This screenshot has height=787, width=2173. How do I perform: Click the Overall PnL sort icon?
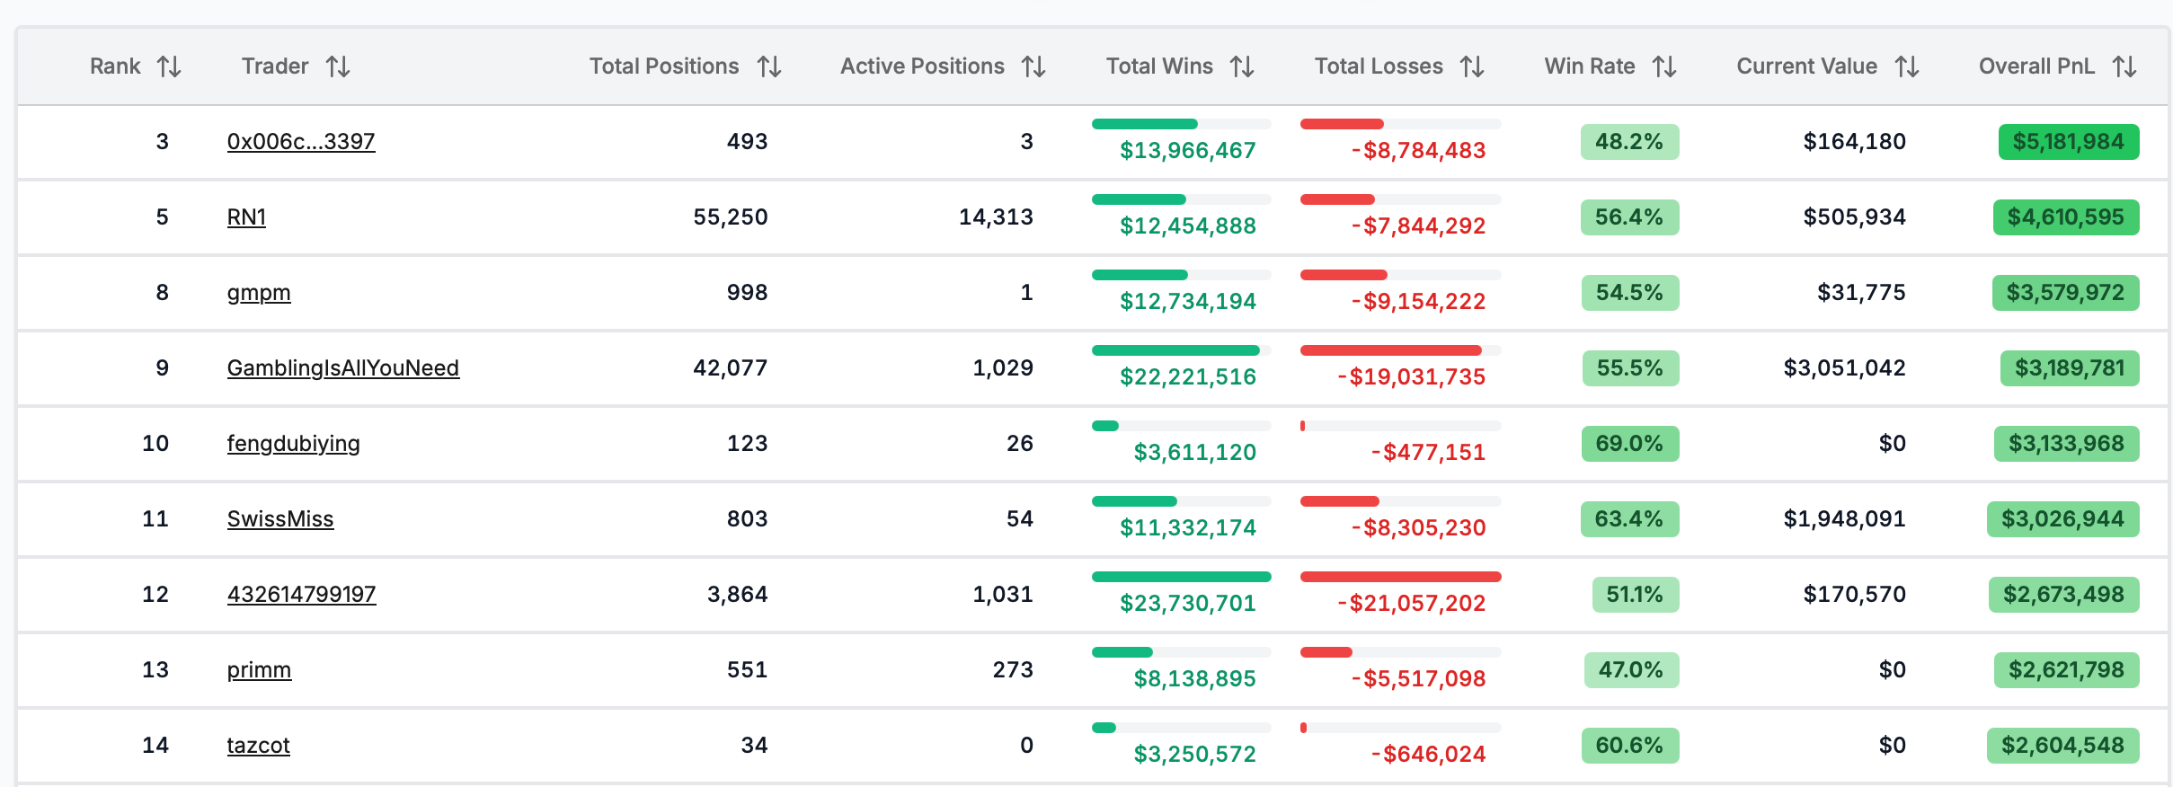(x=2124, y=66)
